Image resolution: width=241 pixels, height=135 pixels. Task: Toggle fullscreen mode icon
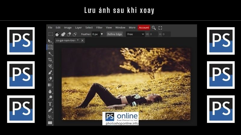coord(160,28)
